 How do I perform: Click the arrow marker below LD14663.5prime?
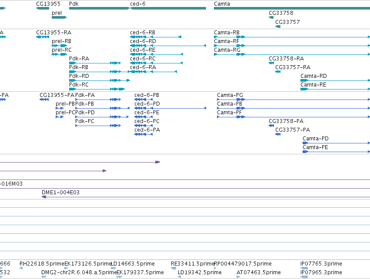click(x=113, y=268)
